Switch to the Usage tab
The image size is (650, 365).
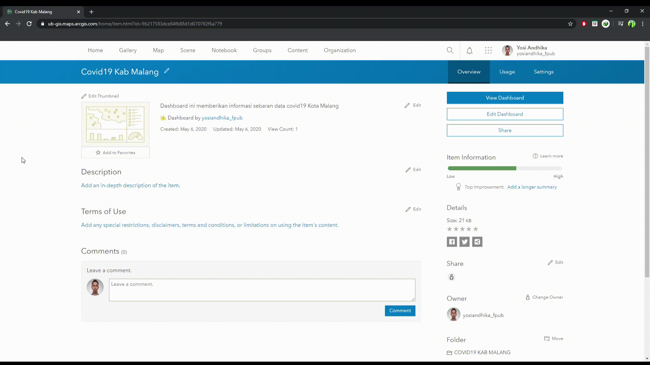pyautogui.click(x=507, y=72)
